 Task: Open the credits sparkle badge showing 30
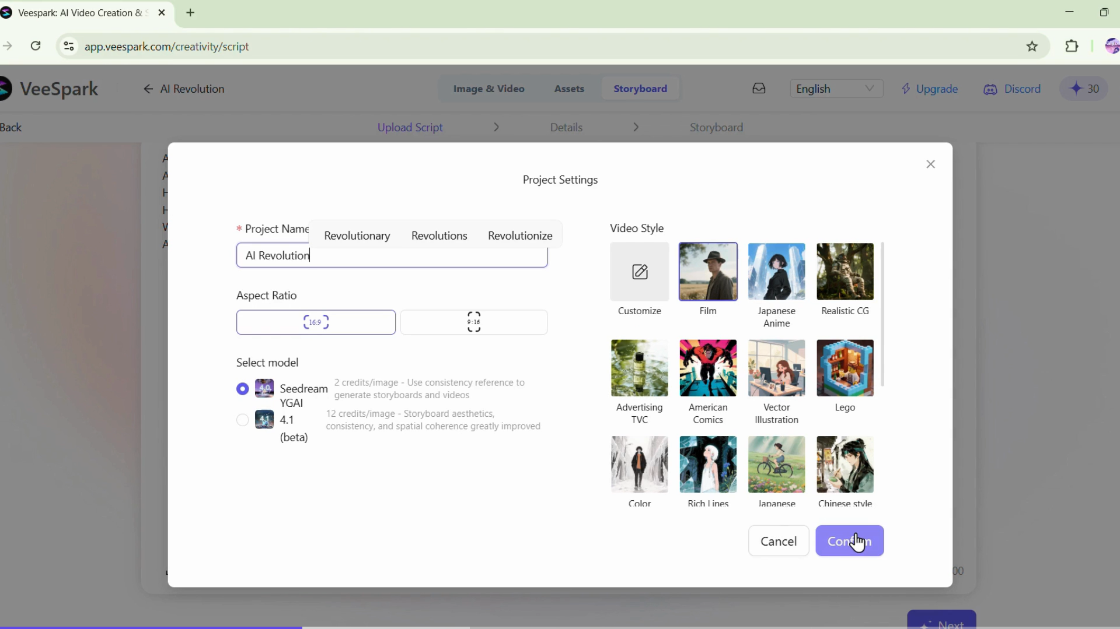(1084, 89)
